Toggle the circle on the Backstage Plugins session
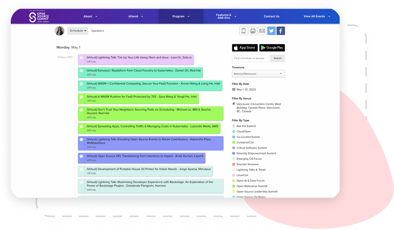The height and width of the screenshot is (230, 394). click(x=81, y=182)
